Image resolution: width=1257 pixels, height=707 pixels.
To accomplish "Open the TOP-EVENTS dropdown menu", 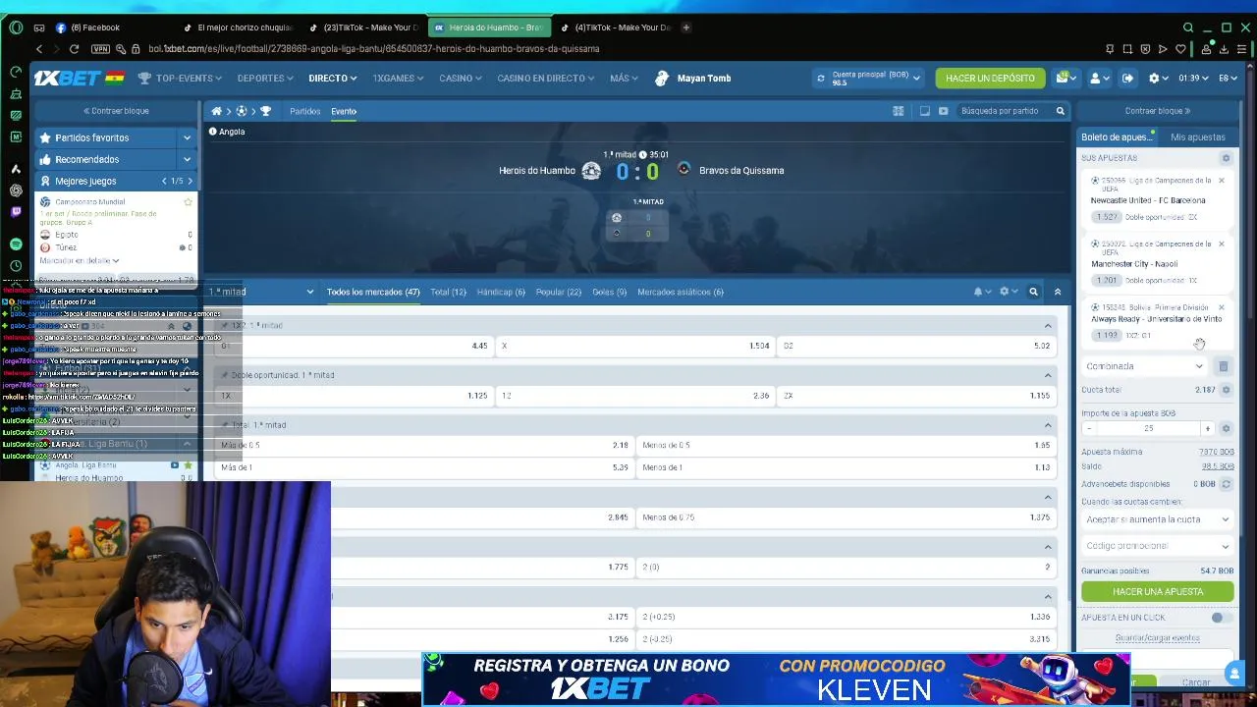I will [x=180, y=78].
